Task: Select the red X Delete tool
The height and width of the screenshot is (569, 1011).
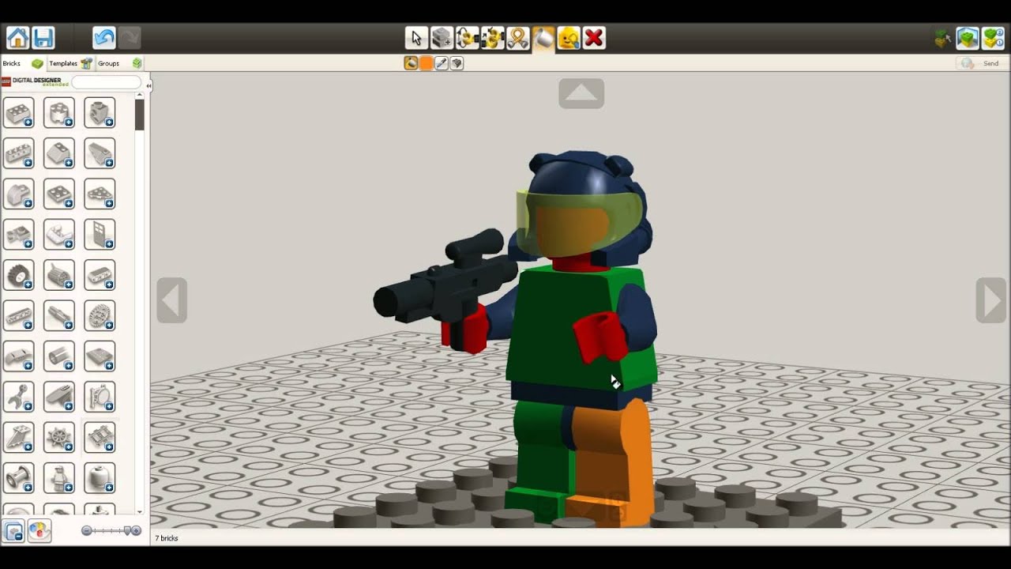Action: click(x=594, y=38)
